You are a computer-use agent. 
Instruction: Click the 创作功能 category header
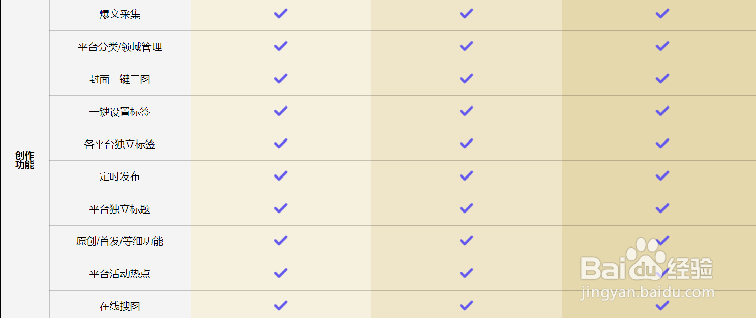click(x=24, y=160)
